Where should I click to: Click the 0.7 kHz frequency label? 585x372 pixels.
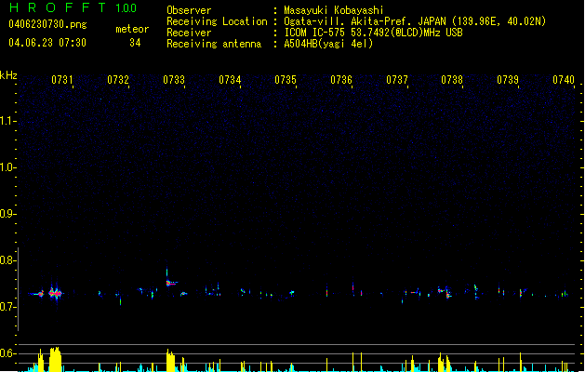(x=7, y=307)
